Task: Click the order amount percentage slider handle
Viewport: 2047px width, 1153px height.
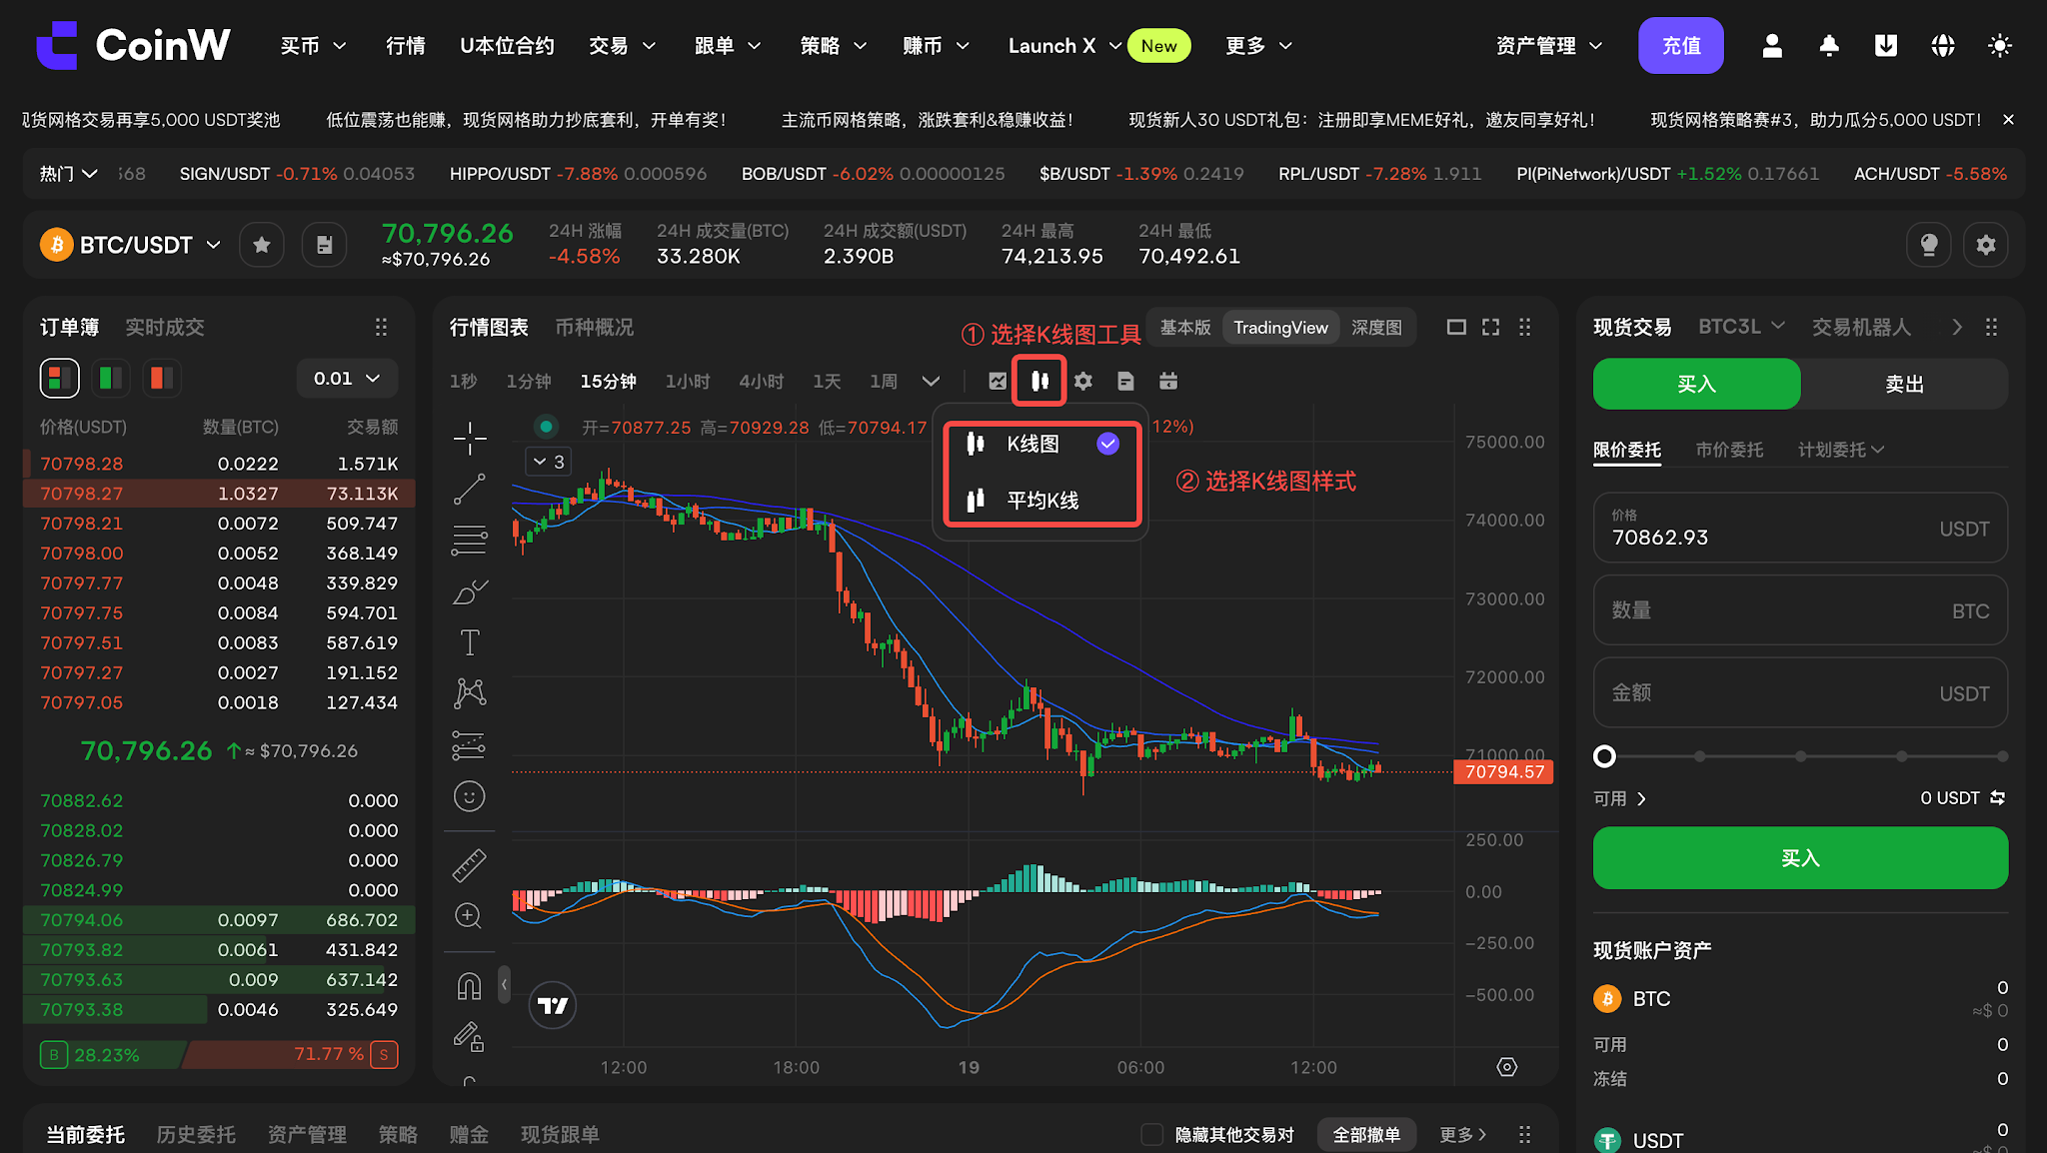Action: [1604, 756]
